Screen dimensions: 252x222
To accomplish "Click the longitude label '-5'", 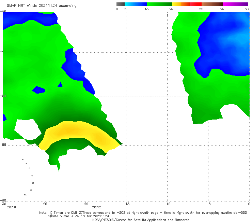I will [208, 204].
